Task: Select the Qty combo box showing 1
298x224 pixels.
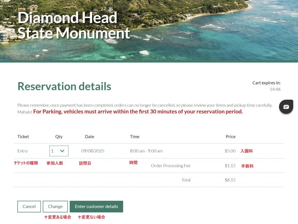Action: 59,151
